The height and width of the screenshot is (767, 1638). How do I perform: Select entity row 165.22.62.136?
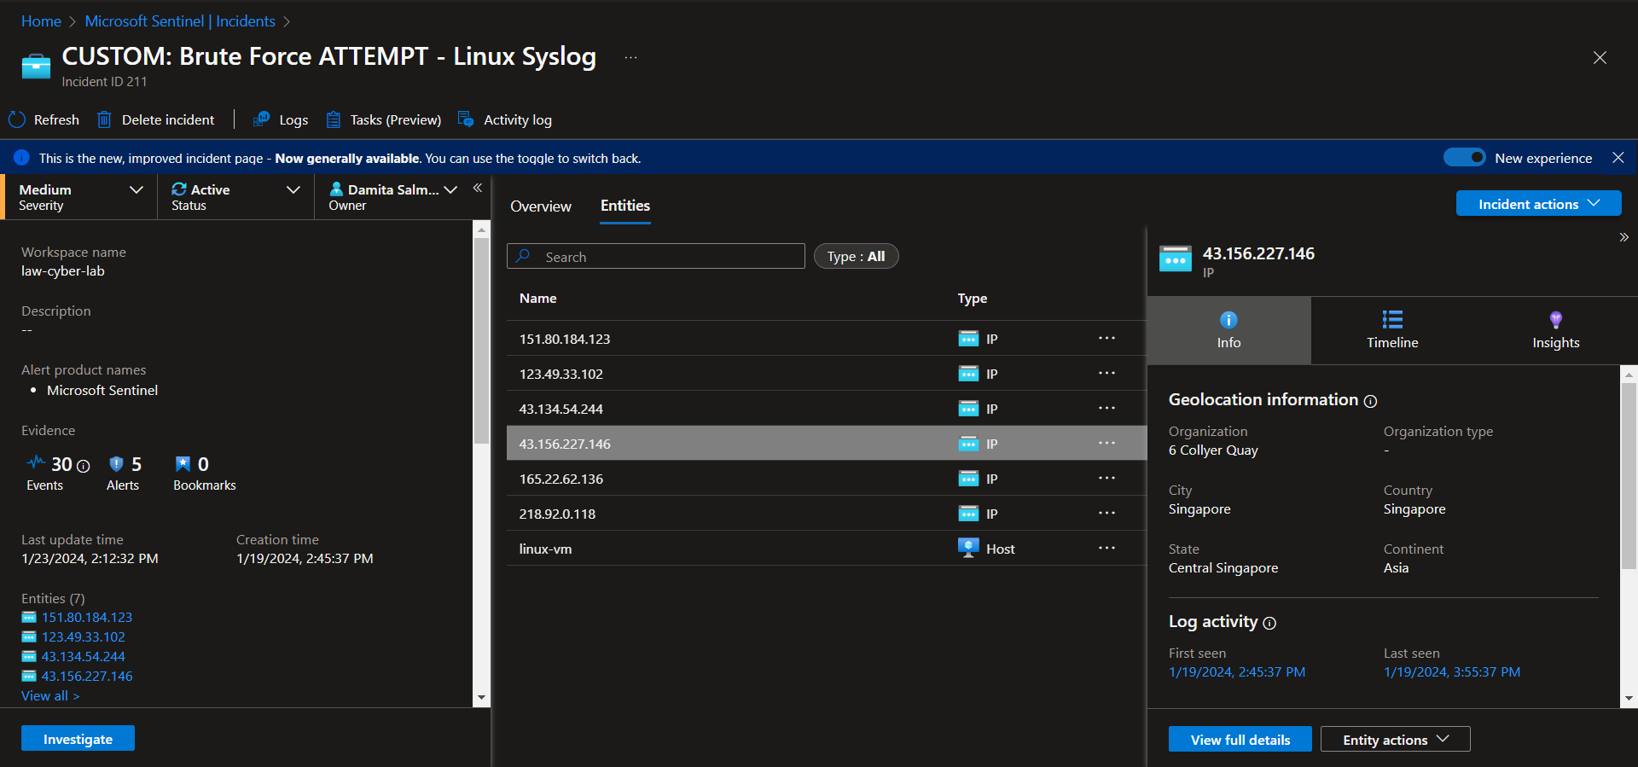(826, 479)
